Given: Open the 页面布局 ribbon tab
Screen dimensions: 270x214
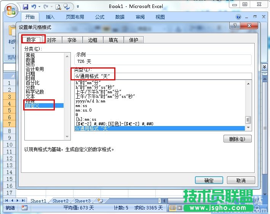Looking at the screenshot, I should point(75,17).
